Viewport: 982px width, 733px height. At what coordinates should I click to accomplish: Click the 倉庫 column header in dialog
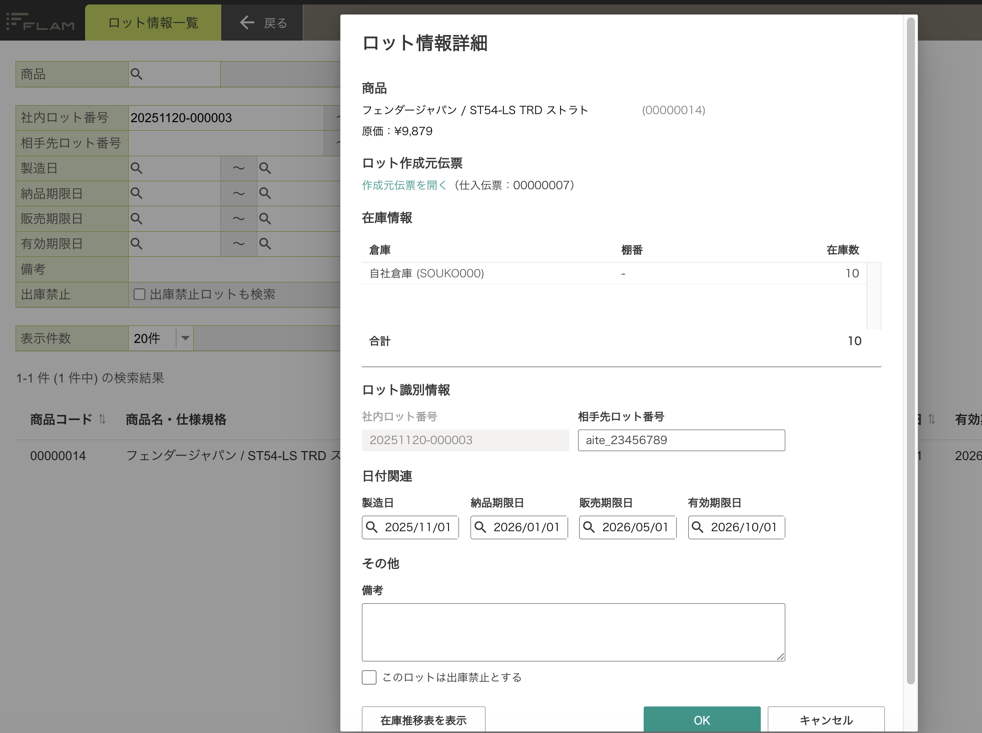[x=379, y=250]
